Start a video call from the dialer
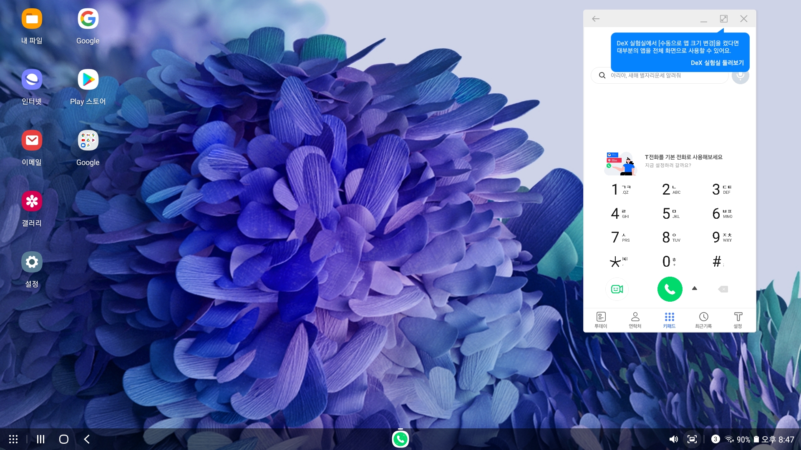Screen dimensions: 801x450 coord(617,289)
